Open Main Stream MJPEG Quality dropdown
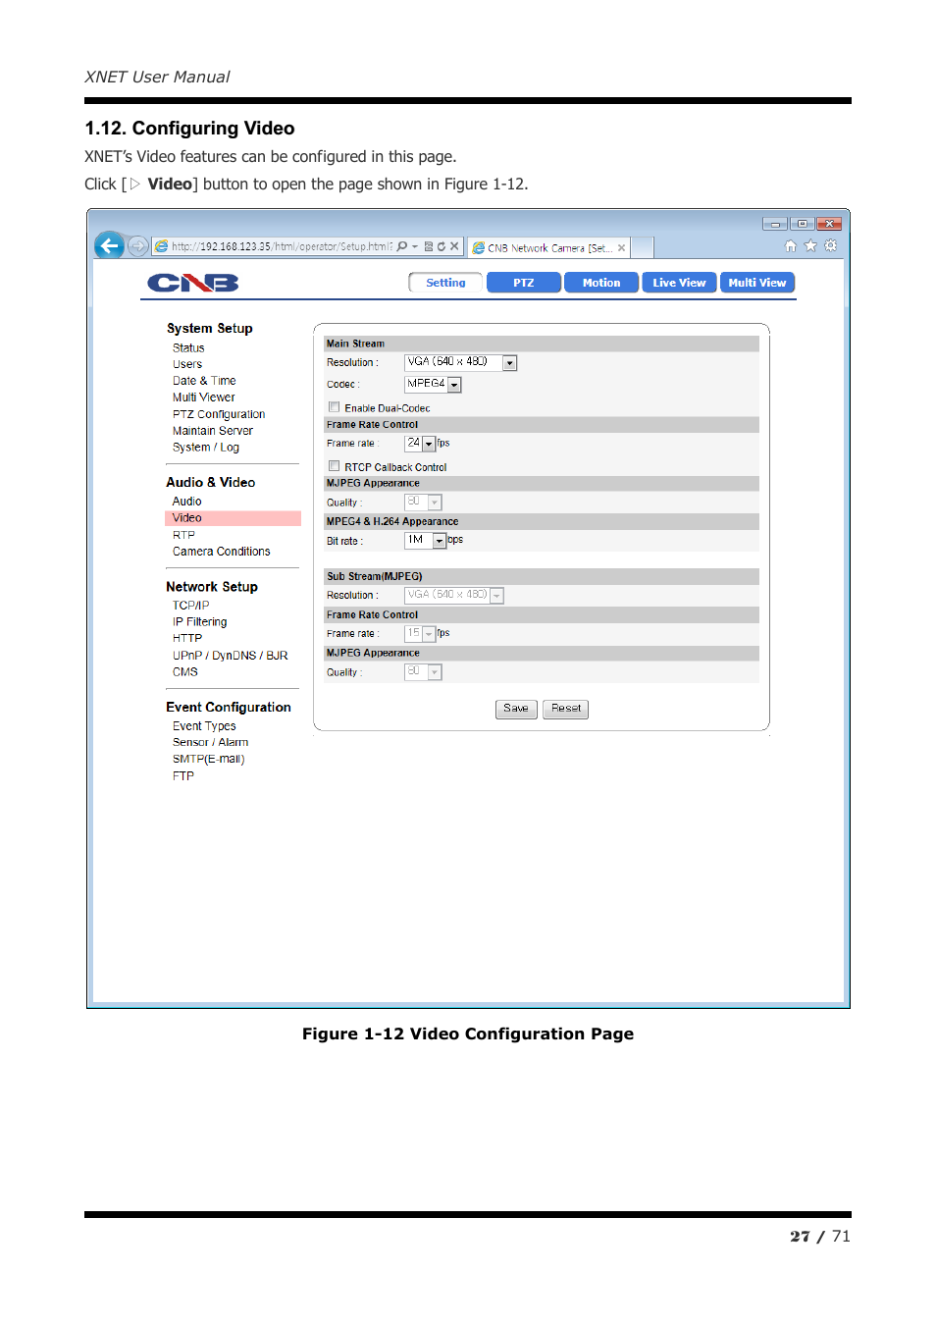The height and width of the screenshot is (1325, 936). click(x=423, y=502)
